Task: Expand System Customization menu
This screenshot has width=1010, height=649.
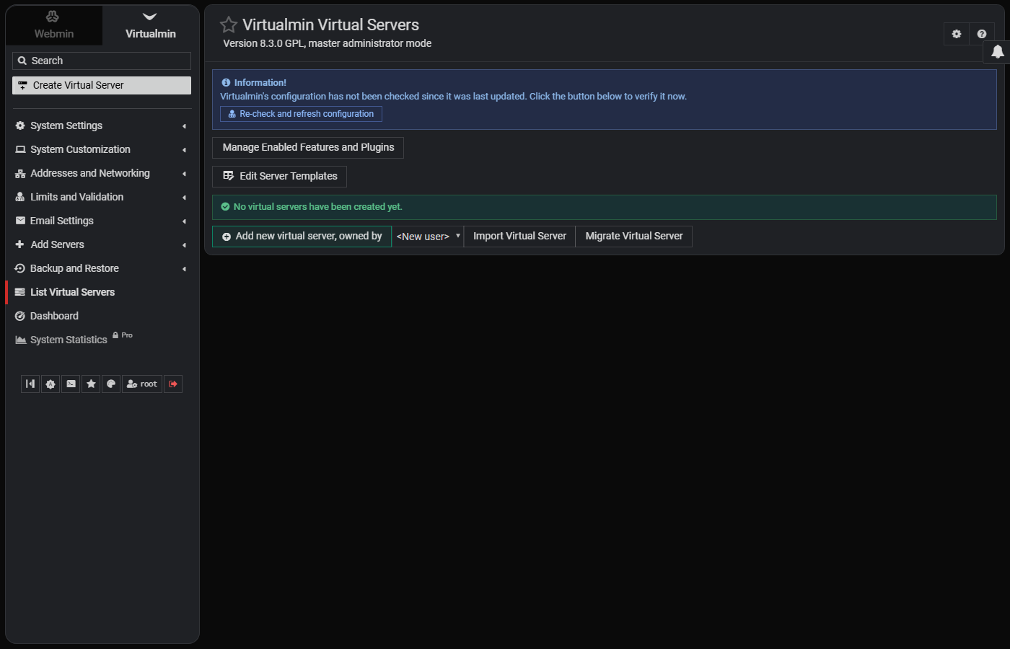Action: pyautogui.click(x=102, y=149)
